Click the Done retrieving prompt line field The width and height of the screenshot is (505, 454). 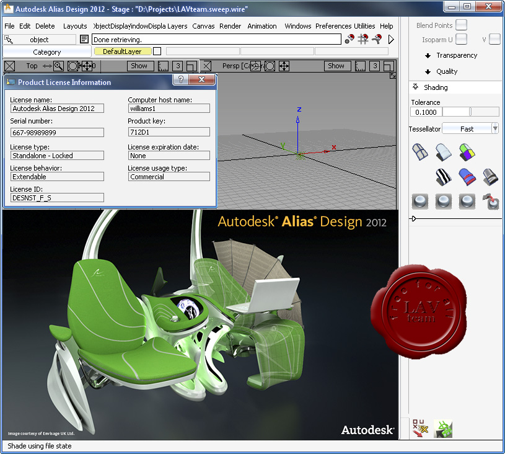coord(216,39)
